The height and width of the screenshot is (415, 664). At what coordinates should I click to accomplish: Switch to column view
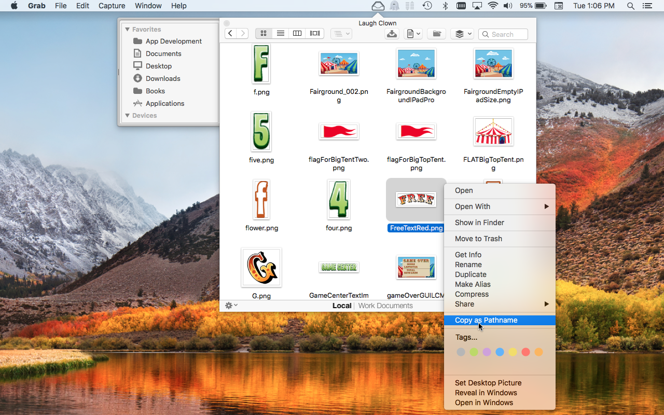tap(297, 34)
